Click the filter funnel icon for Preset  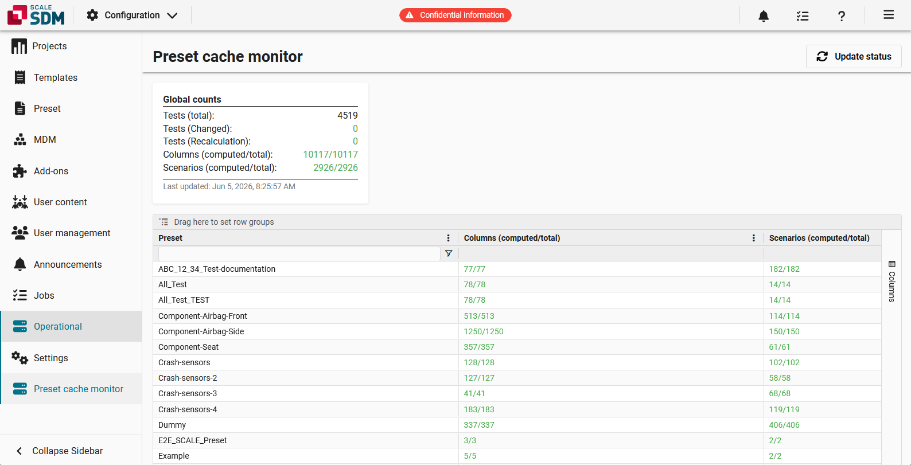pyautogui.click(x=449, y=253)
